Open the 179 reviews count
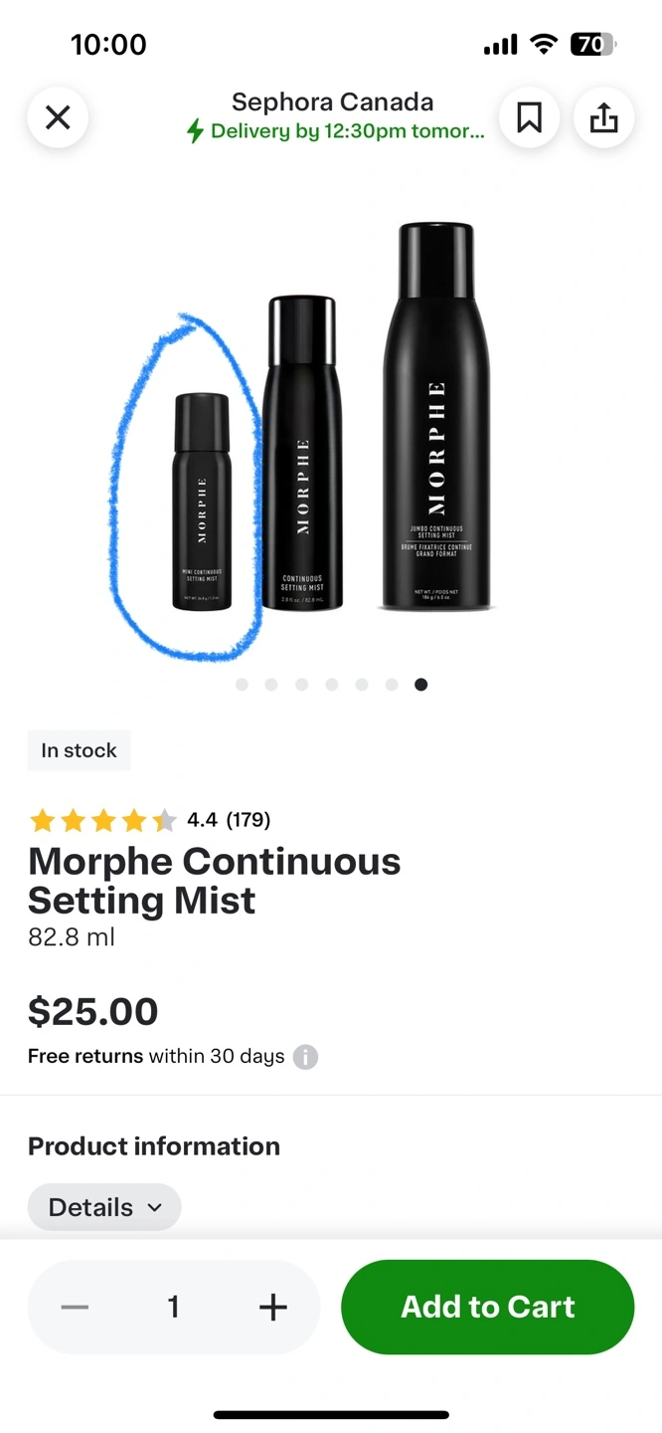 pos(248,820)
